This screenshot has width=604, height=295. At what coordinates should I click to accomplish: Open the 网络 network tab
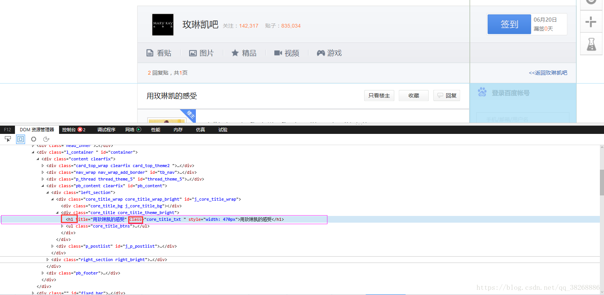130,130
